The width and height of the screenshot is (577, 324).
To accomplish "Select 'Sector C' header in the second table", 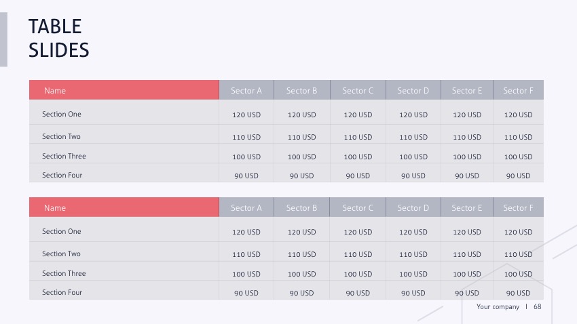I will click(358, 208).
